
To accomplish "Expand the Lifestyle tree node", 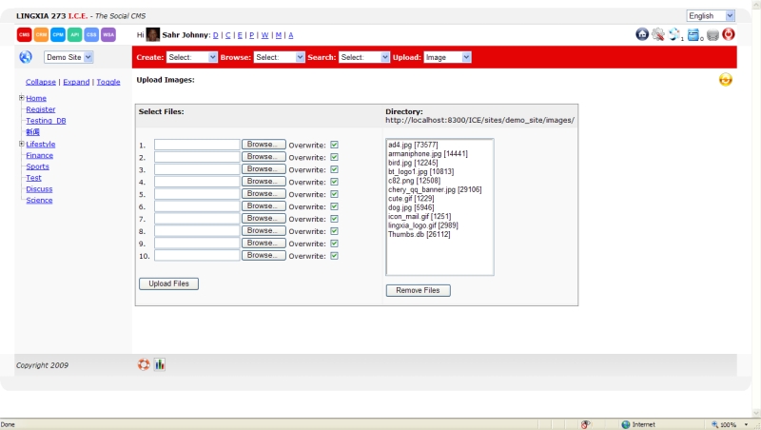I will click(x=21, y=144).
